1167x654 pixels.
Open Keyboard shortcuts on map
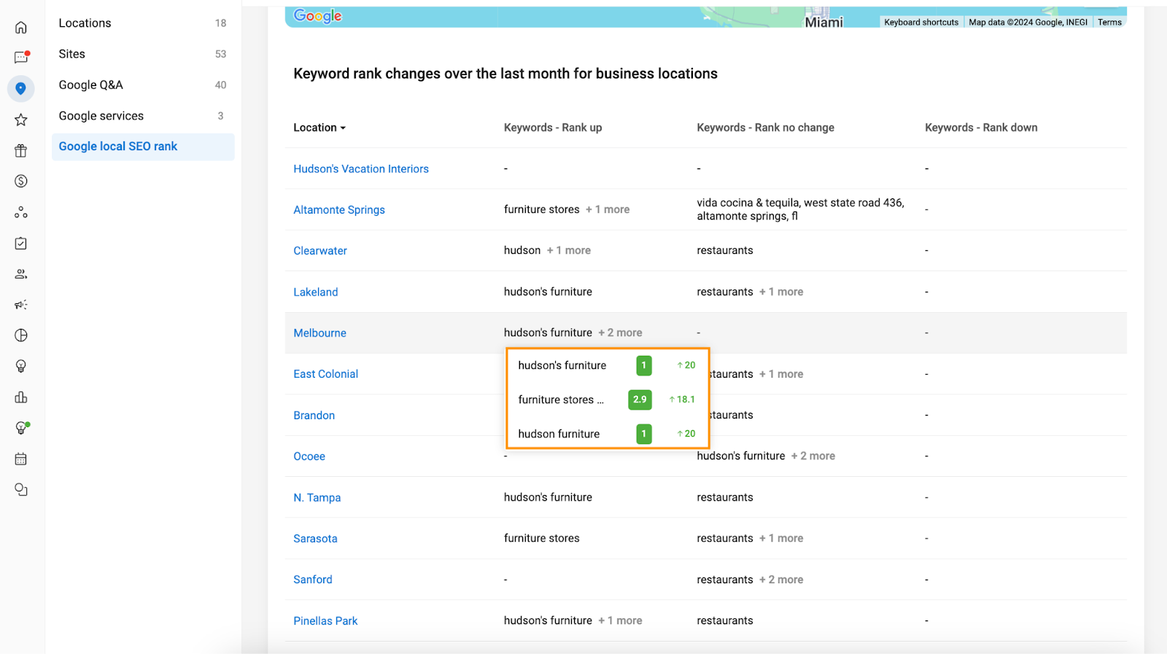click(921, 23)
